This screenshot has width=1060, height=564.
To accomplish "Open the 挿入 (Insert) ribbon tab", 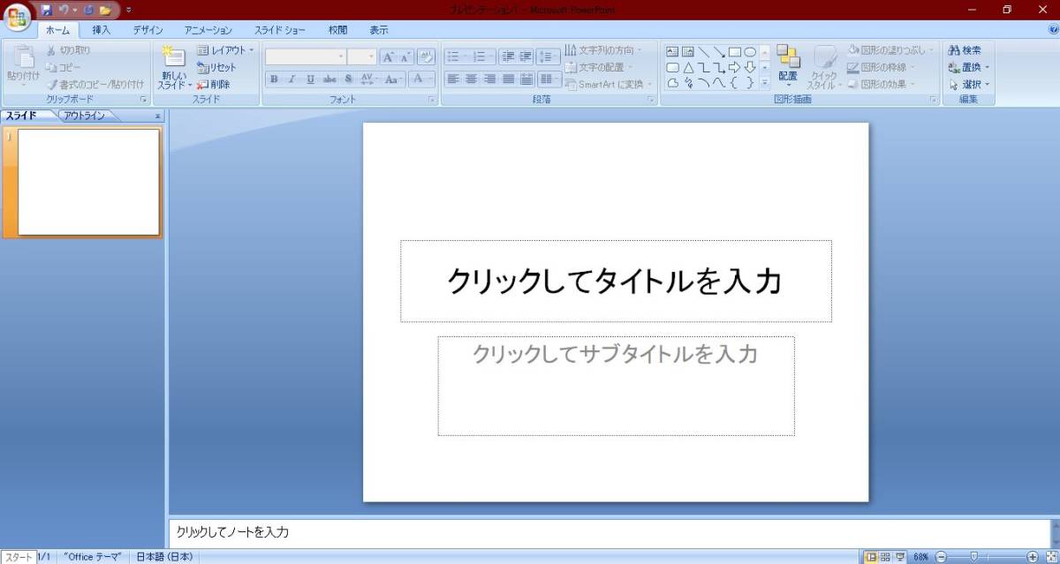I will point(102,30).
